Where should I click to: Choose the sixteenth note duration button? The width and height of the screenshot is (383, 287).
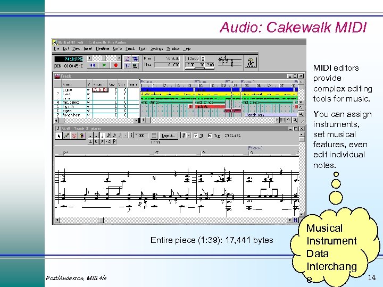(x=114, y=136)
